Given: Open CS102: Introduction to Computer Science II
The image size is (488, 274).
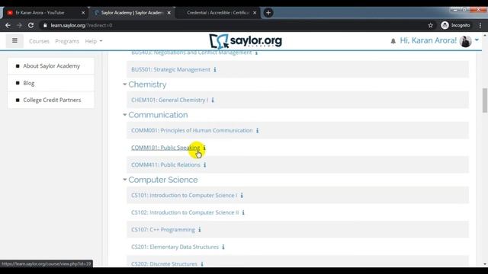Looking at the screenshot, I should click(x=185, y=212).
